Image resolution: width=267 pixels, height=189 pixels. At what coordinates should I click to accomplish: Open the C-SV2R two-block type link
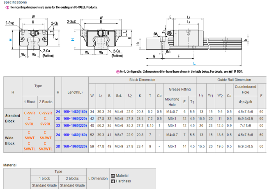pyautogui.click(x=45, y=113)
